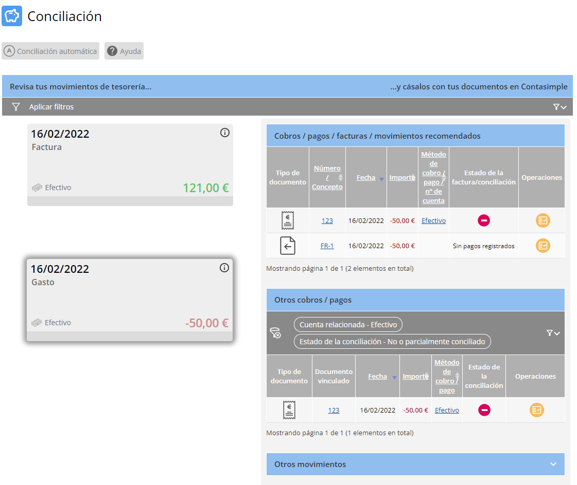The height and width of the screenshot is (485, 577).
Task: Run Conciliación automática
Action: click(50, 51)
